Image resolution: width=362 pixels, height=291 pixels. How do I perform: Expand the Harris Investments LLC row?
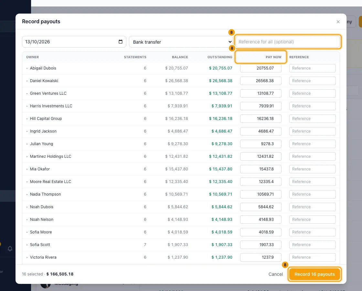point(27,106)
